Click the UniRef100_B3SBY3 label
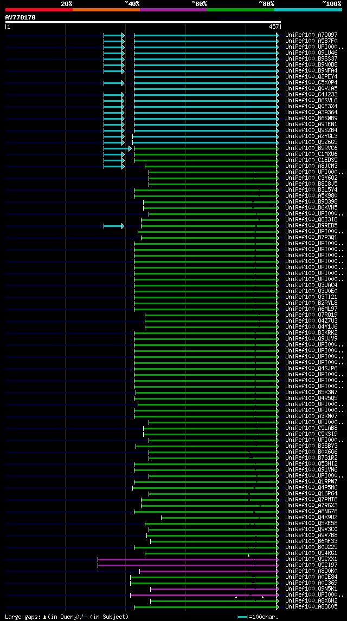 (x=311, y=446)
